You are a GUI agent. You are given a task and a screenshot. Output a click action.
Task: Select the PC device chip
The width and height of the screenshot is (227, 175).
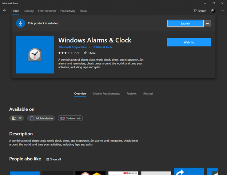(x=17, y=118)
